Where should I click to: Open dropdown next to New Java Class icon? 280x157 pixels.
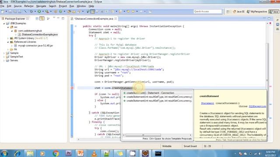pyautogui.click(x=64, y=12)
